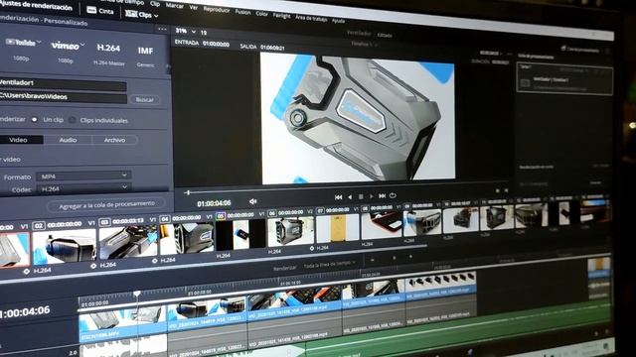Select clip 04 thumbnail in the clip strip
The width and height of the screenshot is (636, 357).
pos(187,238)
